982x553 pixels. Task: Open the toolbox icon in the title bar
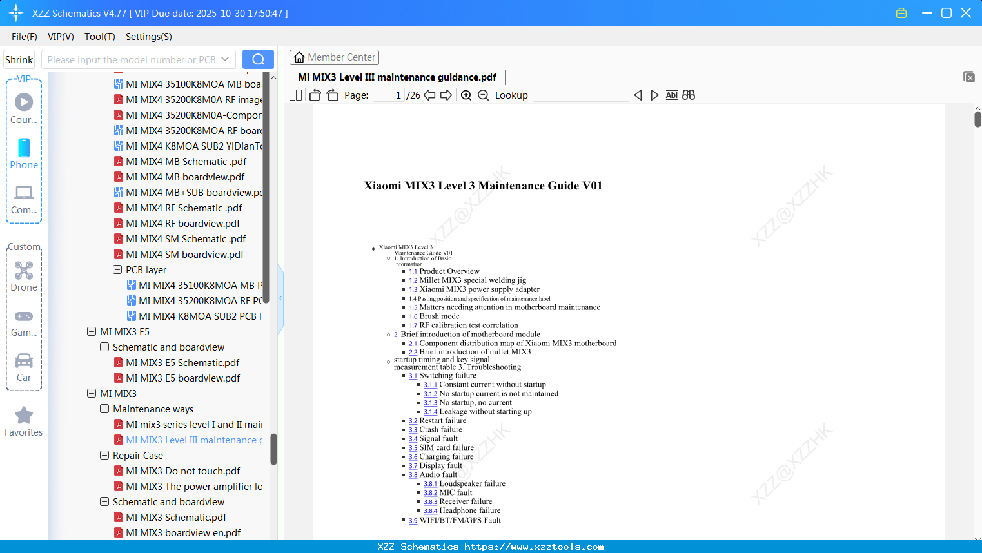[x=901, y=13]
